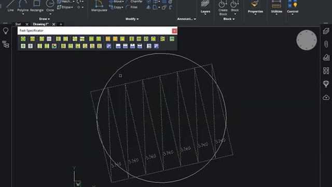Click the circular view navigator widget
Viewport: 332px width, 187px height.
(x=307, y=40)
